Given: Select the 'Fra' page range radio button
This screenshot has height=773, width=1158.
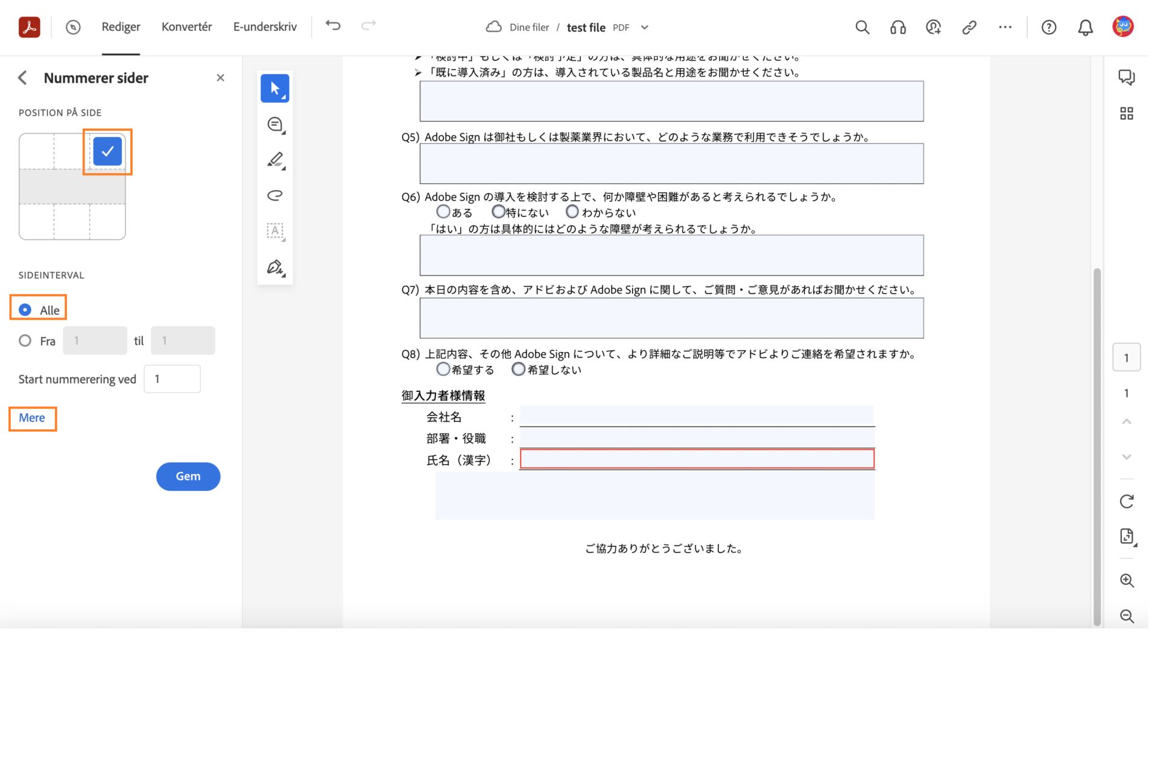Looking at the screenshot, I should [24, 340].
